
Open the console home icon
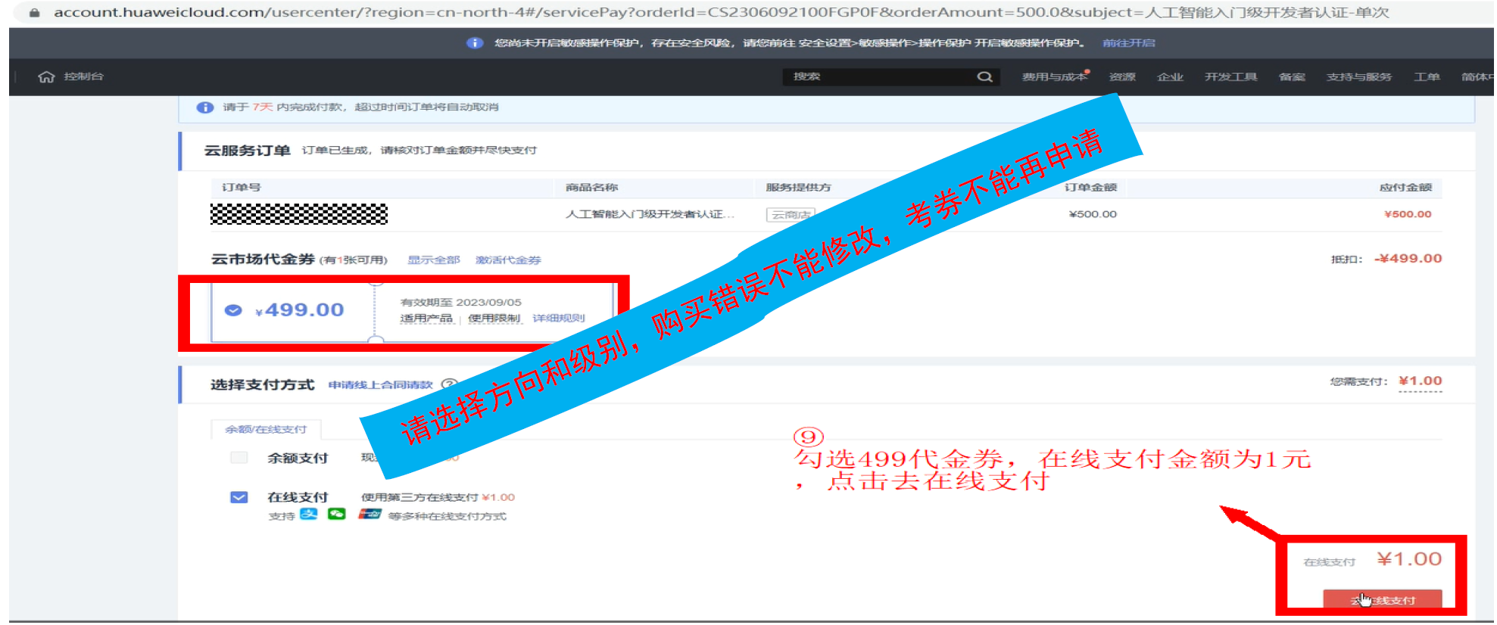tap(46, 76)
